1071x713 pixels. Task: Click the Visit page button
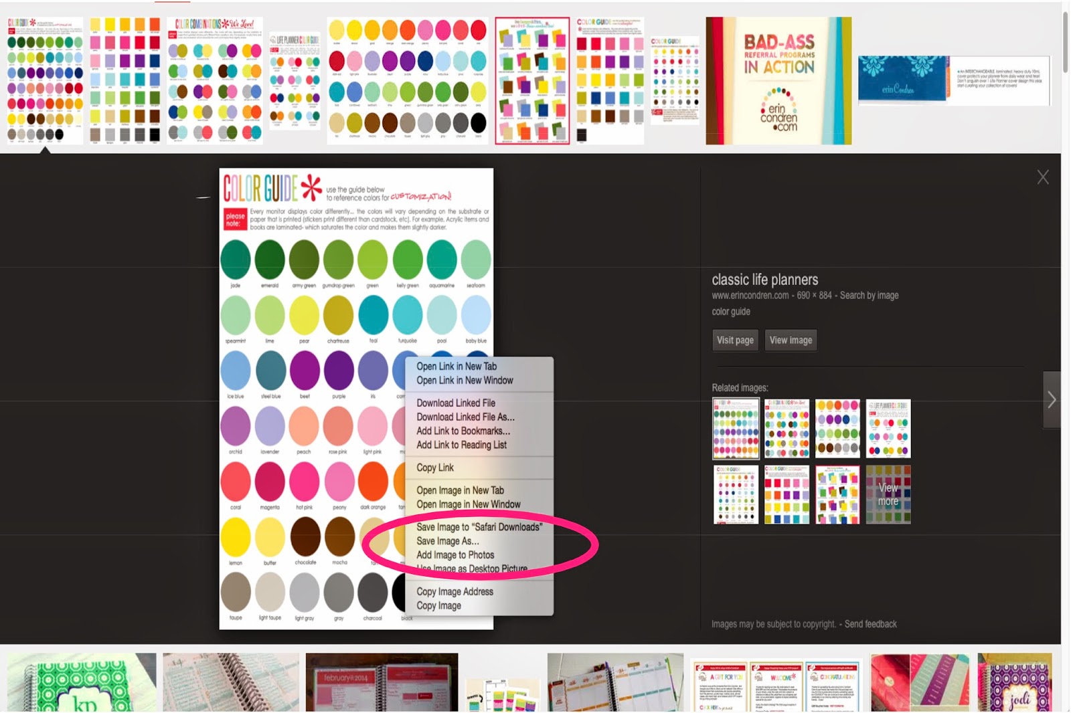[735, 340]
